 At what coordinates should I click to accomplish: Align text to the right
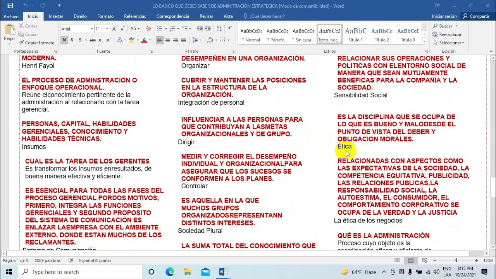tap(176, 40)
